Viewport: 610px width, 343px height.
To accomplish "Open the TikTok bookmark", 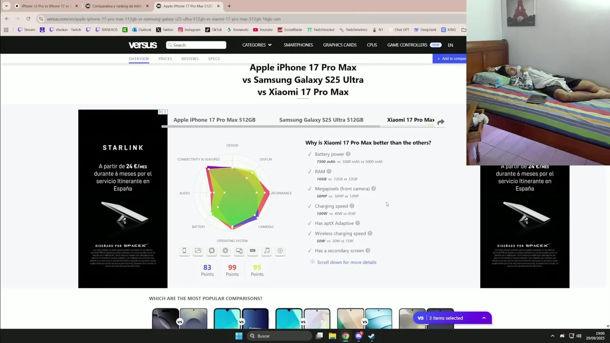I will [x=213, y=30].
